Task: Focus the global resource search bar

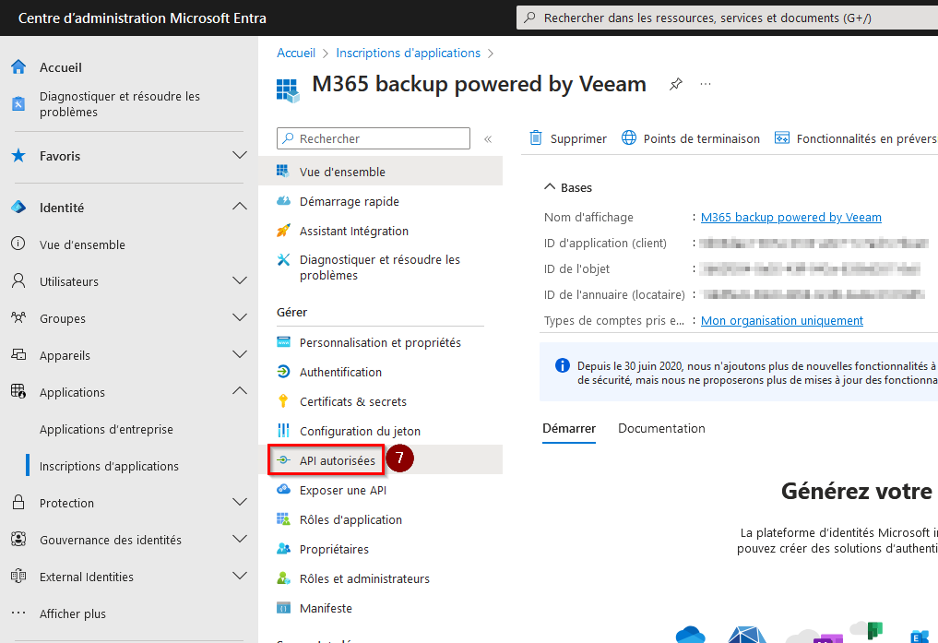Action: pos(727,18)
